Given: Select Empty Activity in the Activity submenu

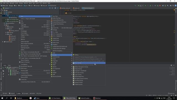Looking at the screenshot, I should click(89, 69).
